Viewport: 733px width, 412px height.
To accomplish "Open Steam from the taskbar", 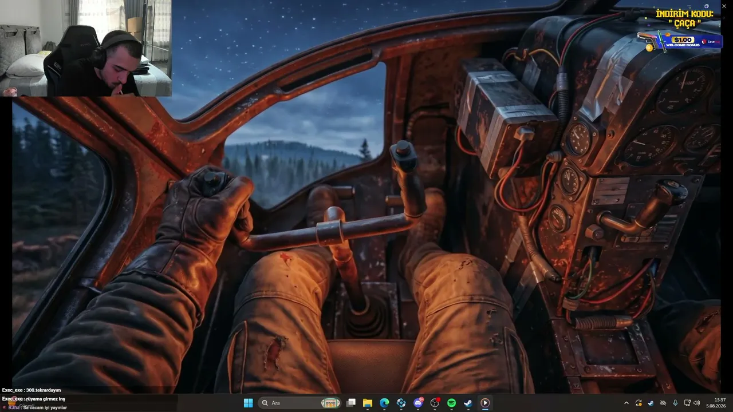I will (468, 403).
